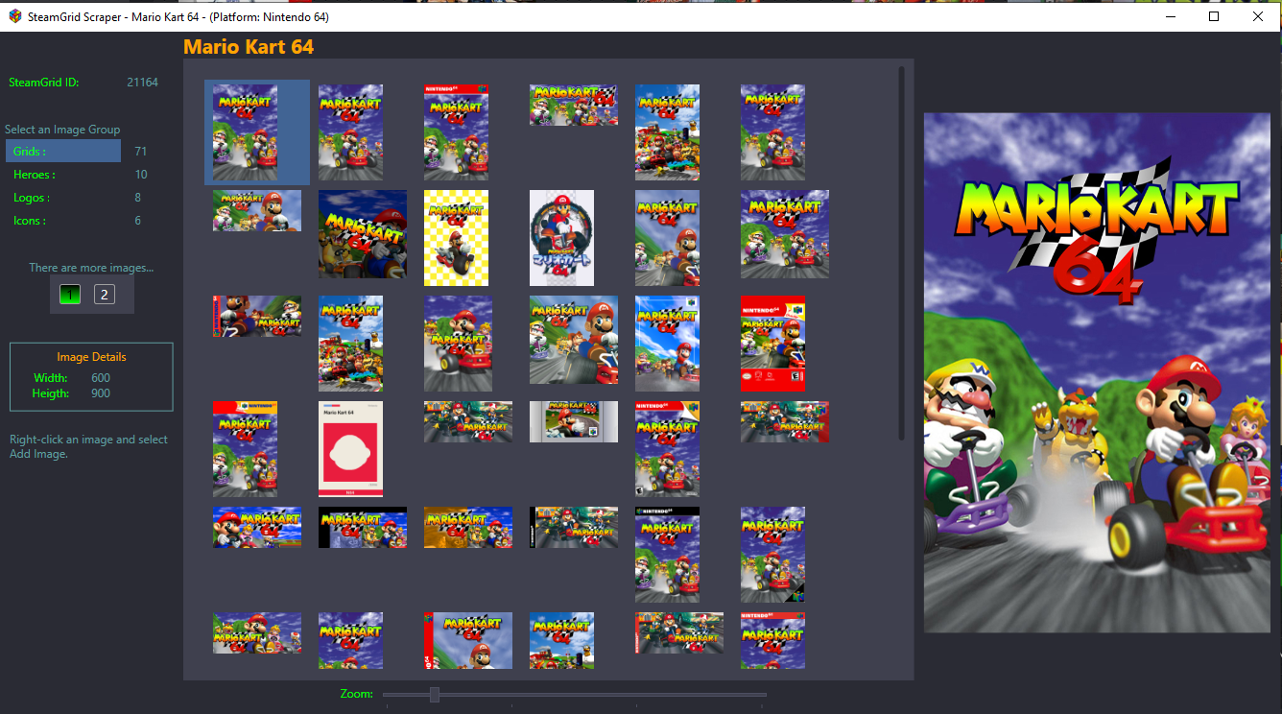Select the highlighted Mario Kart 64 cover thumbnail
1282x714 pixels.
pyautogui.click(x=245, y=132)
